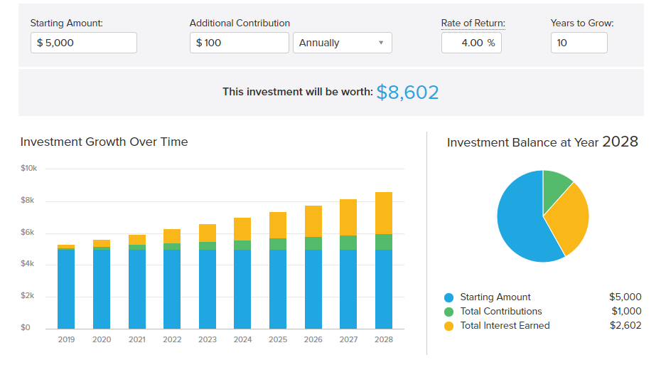Click the yellow interest segment for 2027

(348, 217)
